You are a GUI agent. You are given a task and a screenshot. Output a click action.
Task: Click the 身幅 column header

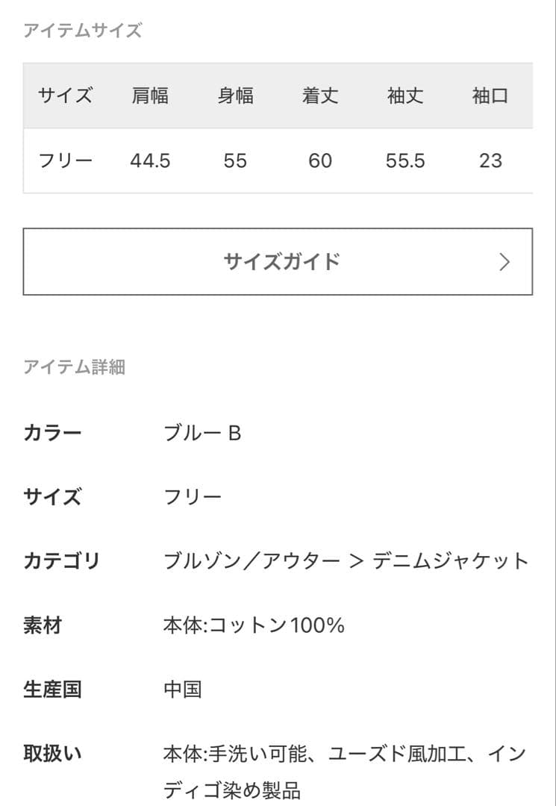pos(237,95)
